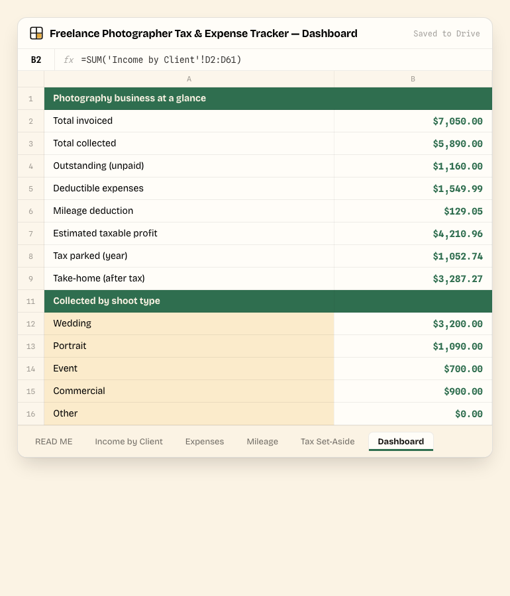Select the $5,890.00 value cell
This screenshot has height=596, width=510.
click(413, 143)
